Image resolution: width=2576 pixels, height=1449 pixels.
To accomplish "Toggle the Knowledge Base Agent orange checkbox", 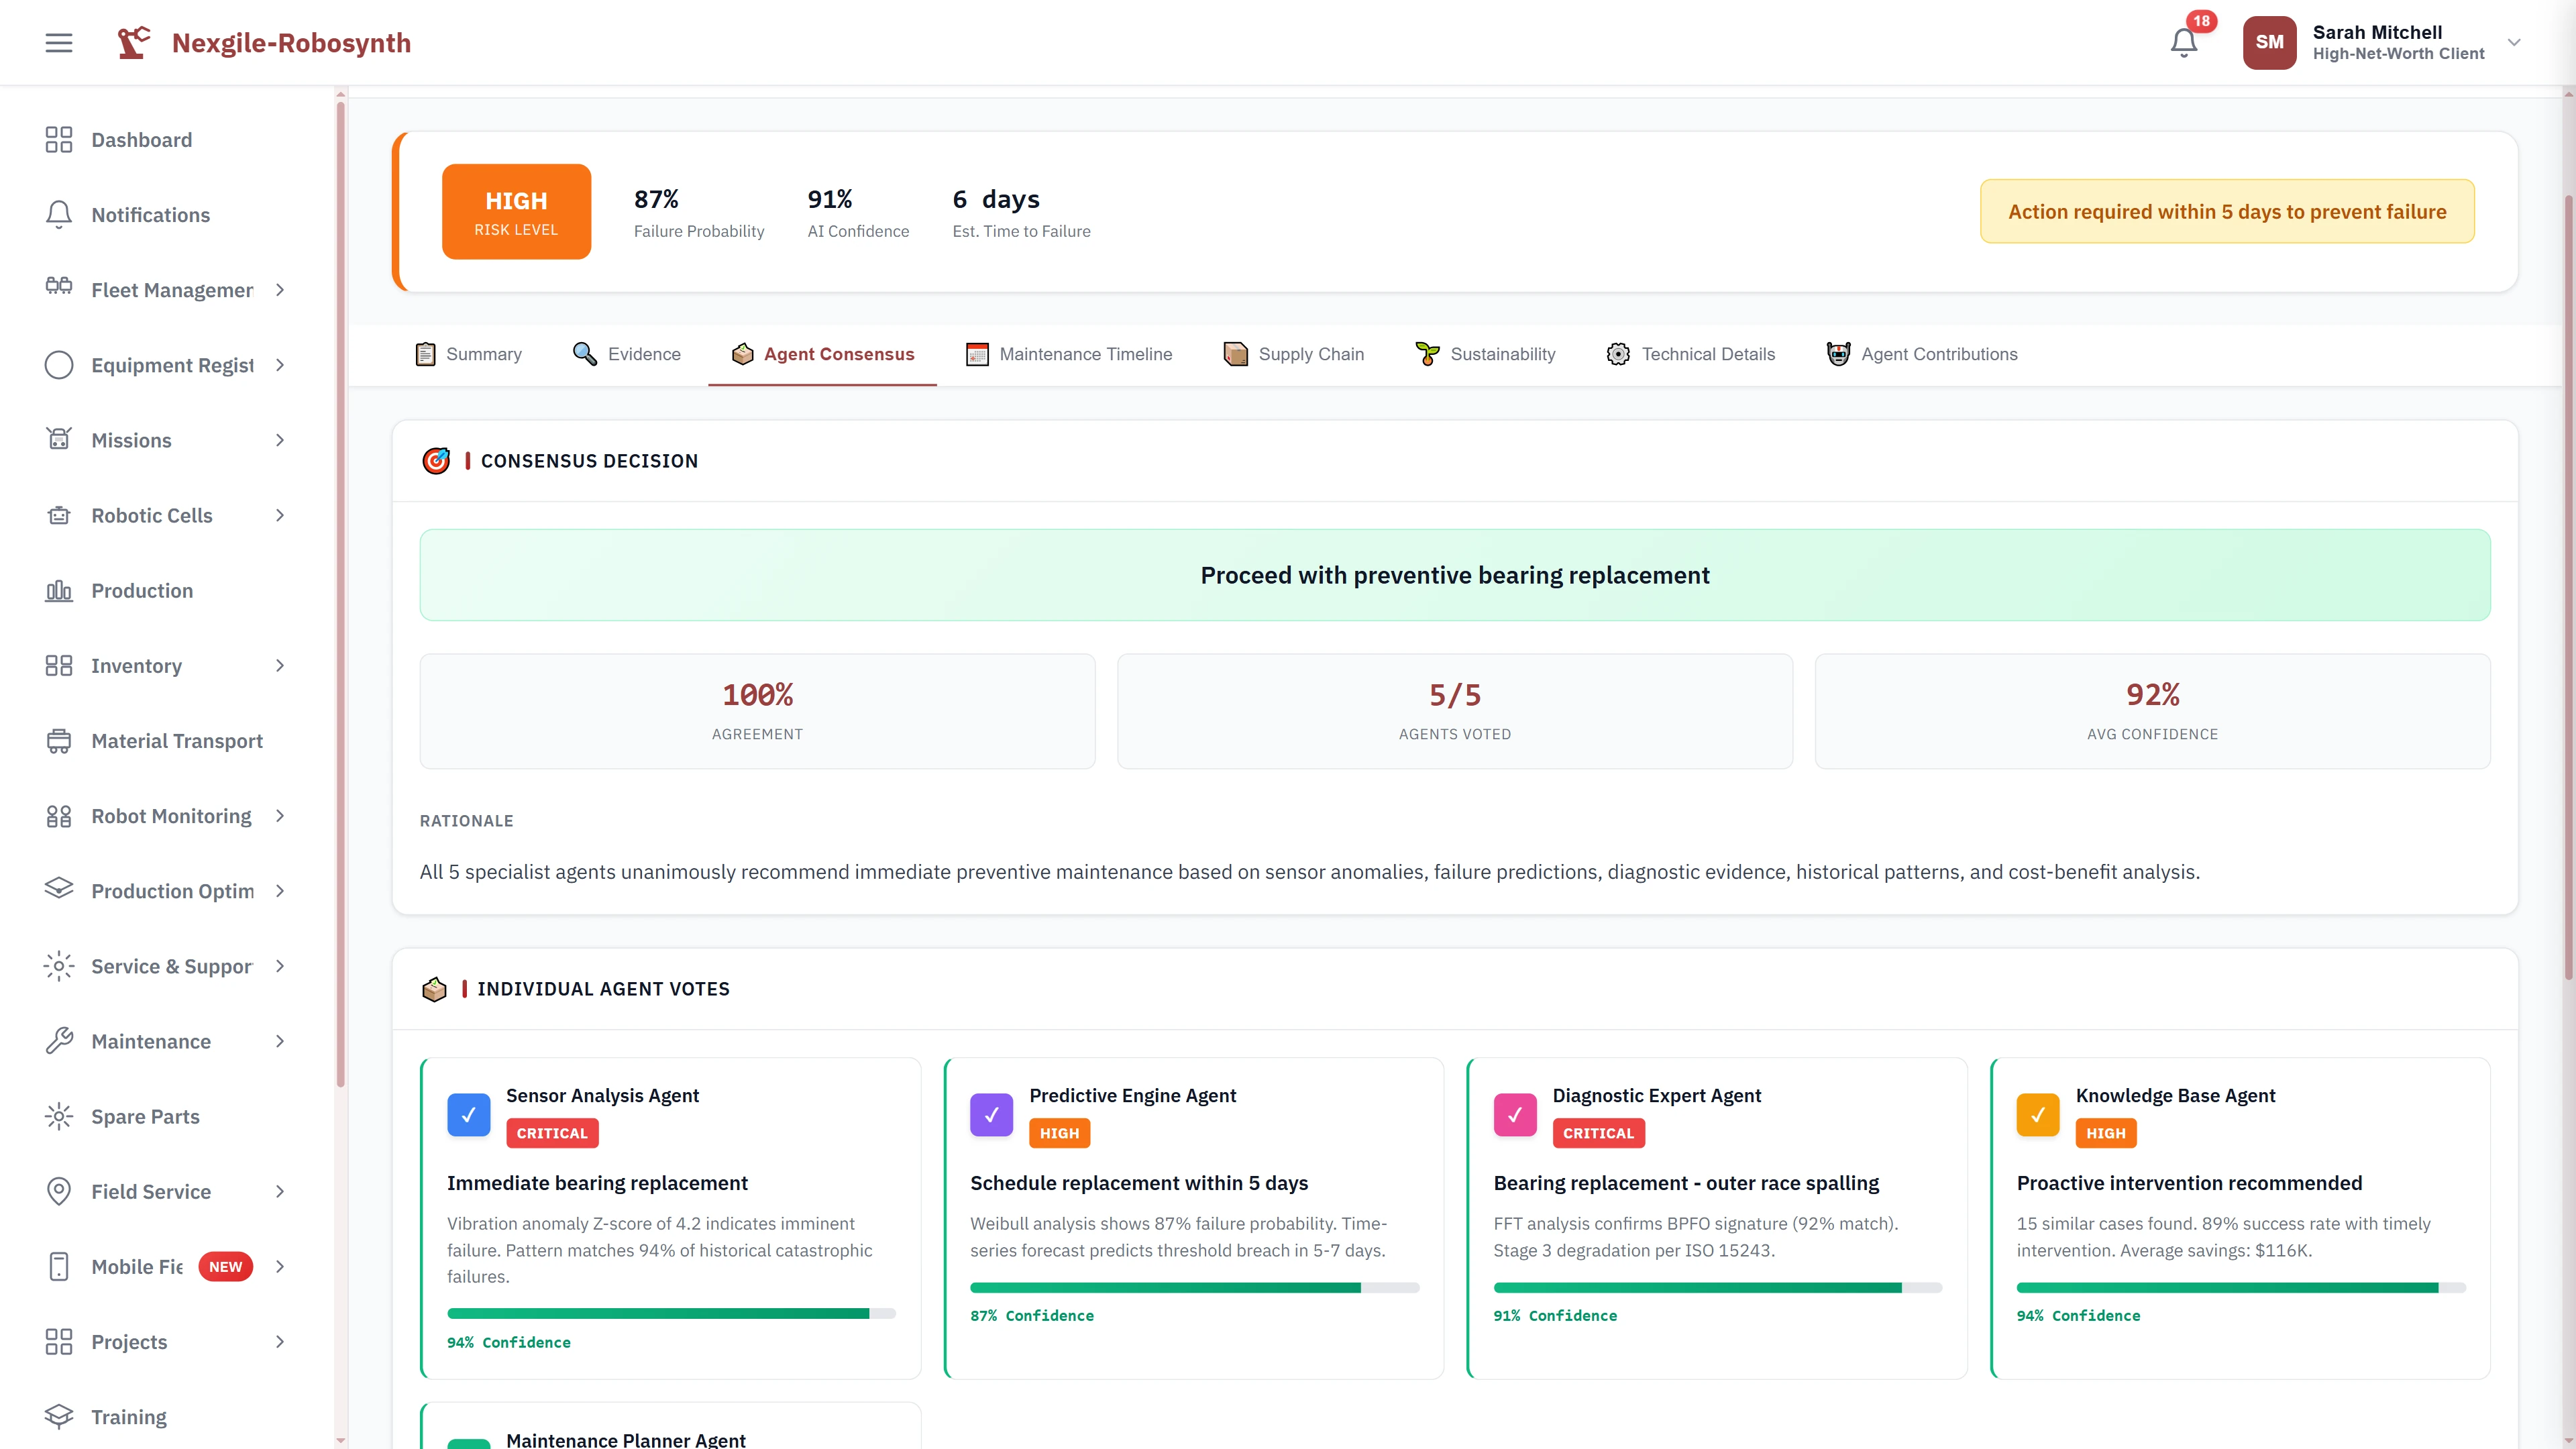I will point(2037,1114).
